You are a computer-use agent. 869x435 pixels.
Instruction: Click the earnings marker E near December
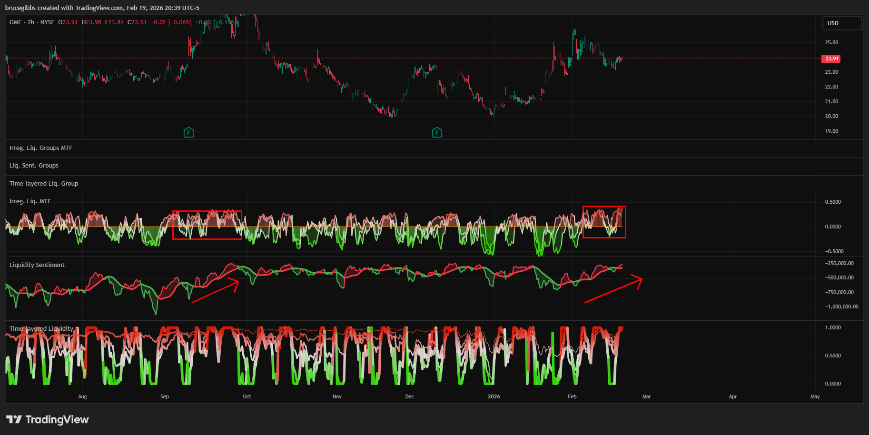pyautogui.click(x=437, y=133)
